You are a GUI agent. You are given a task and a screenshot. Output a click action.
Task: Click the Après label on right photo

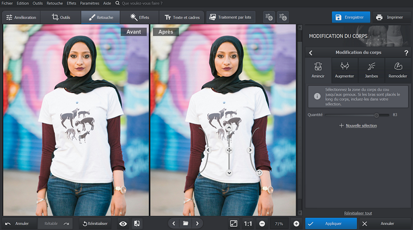(166, 32)
